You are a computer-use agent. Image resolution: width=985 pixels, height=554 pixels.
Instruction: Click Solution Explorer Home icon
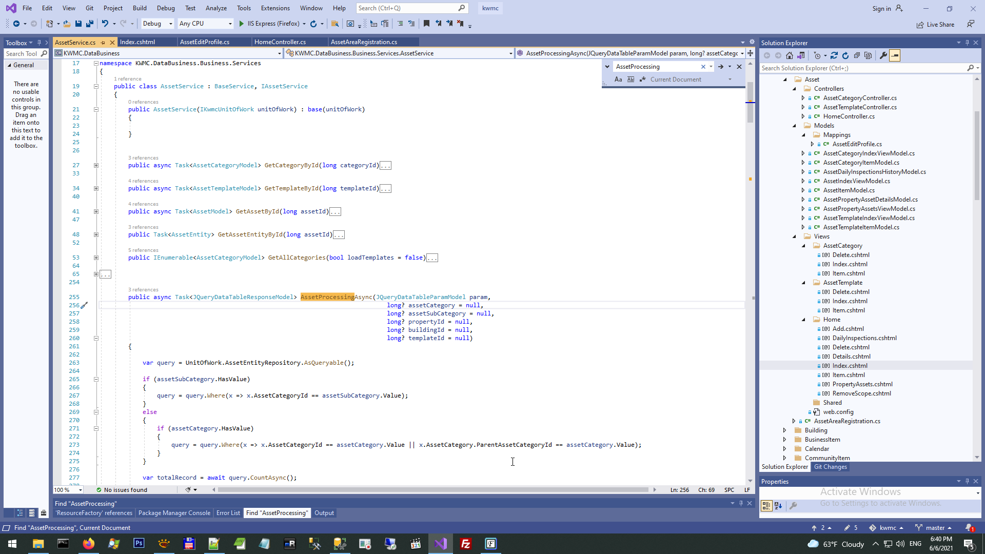click(x=790, y=55)
